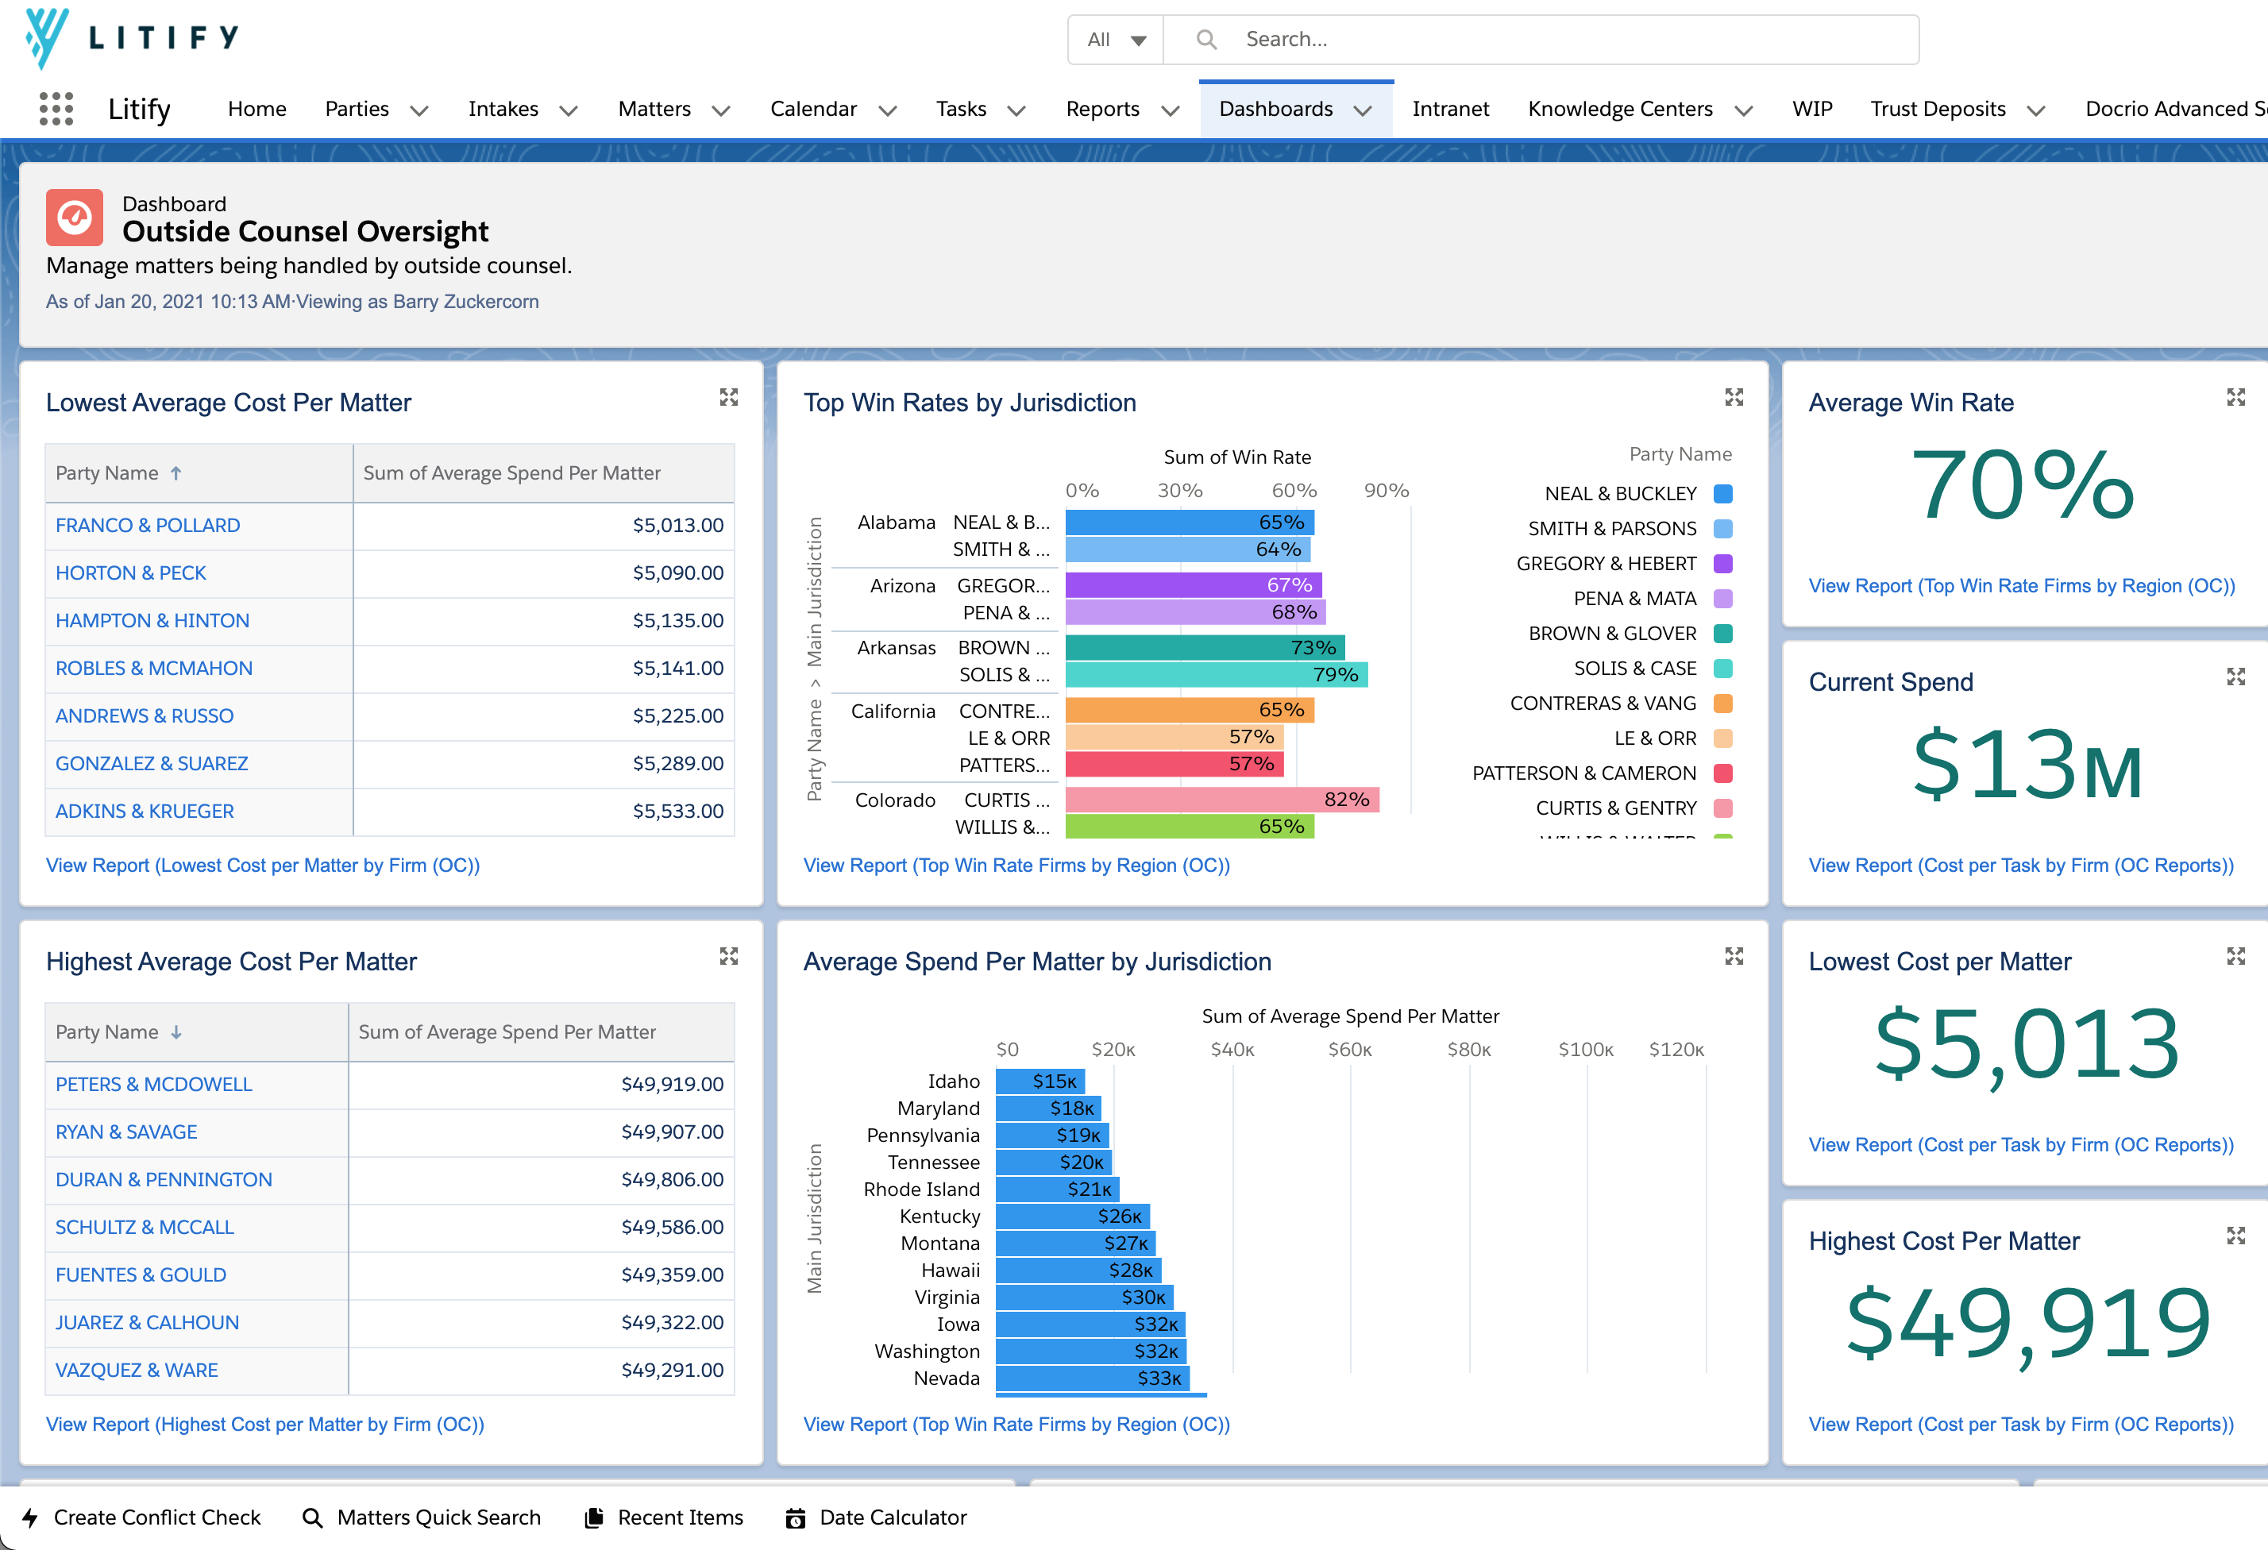This screenshot has width=2268, height=1550.
Task: Expand the Knowledge Centers menu chevron
Action: tap(1744, 110)
